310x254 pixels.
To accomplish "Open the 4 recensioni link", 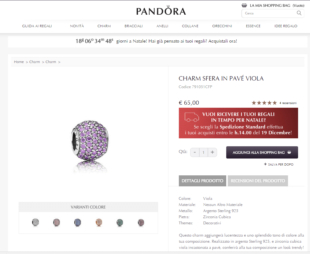I will point(288,103).
